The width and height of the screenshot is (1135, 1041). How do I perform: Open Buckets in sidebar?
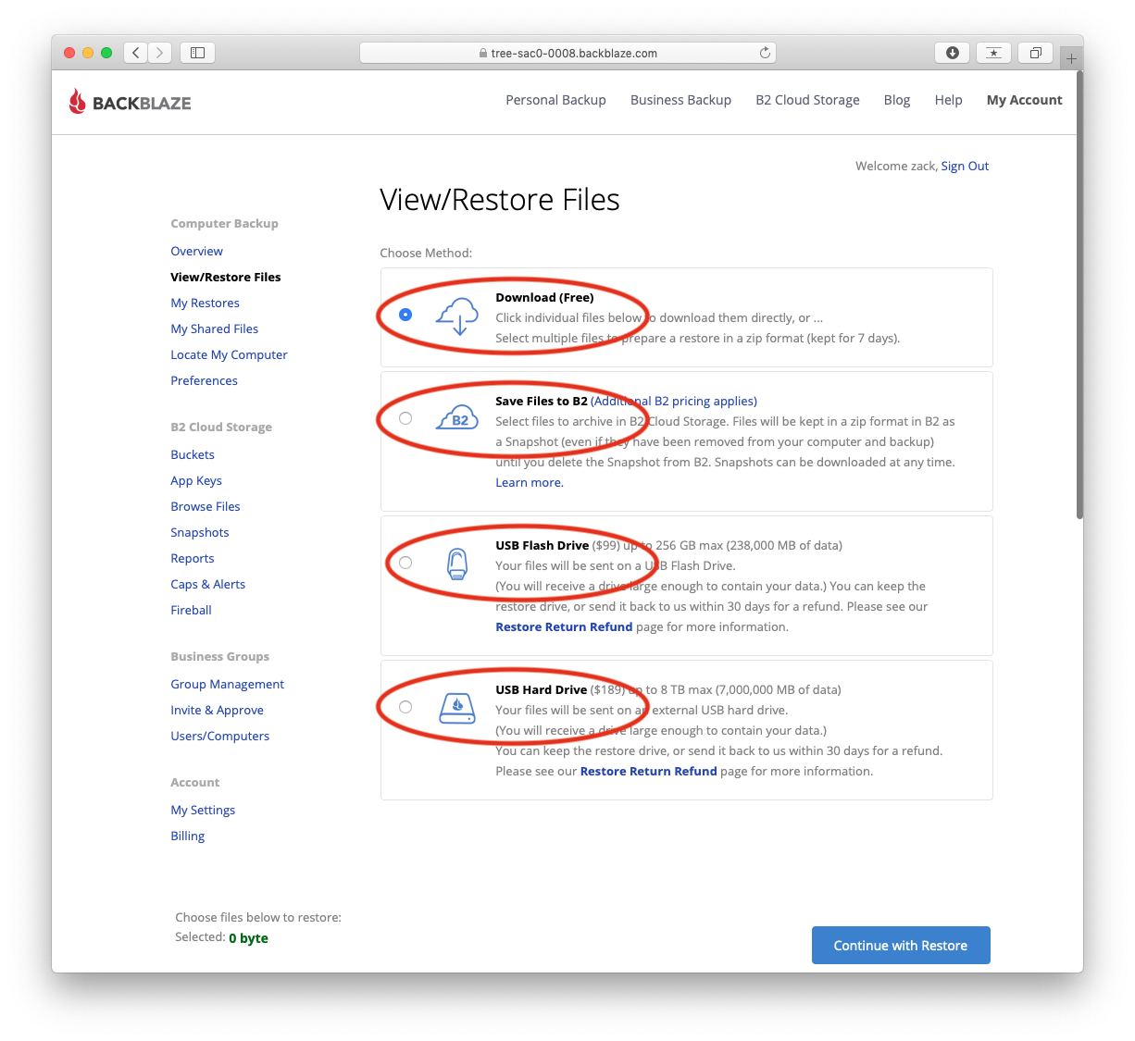pyautogui.click(x=193, y=454)
